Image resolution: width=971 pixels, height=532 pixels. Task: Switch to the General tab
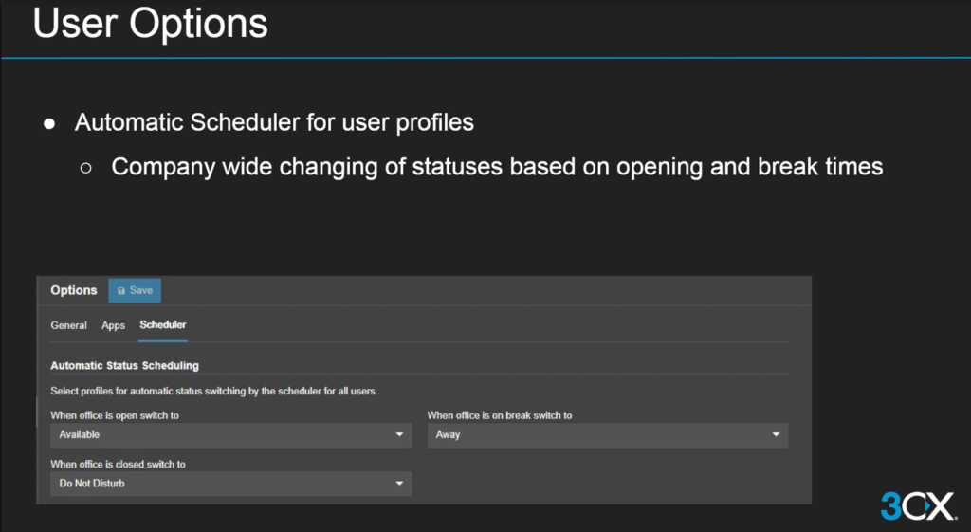tap(68, 325)
